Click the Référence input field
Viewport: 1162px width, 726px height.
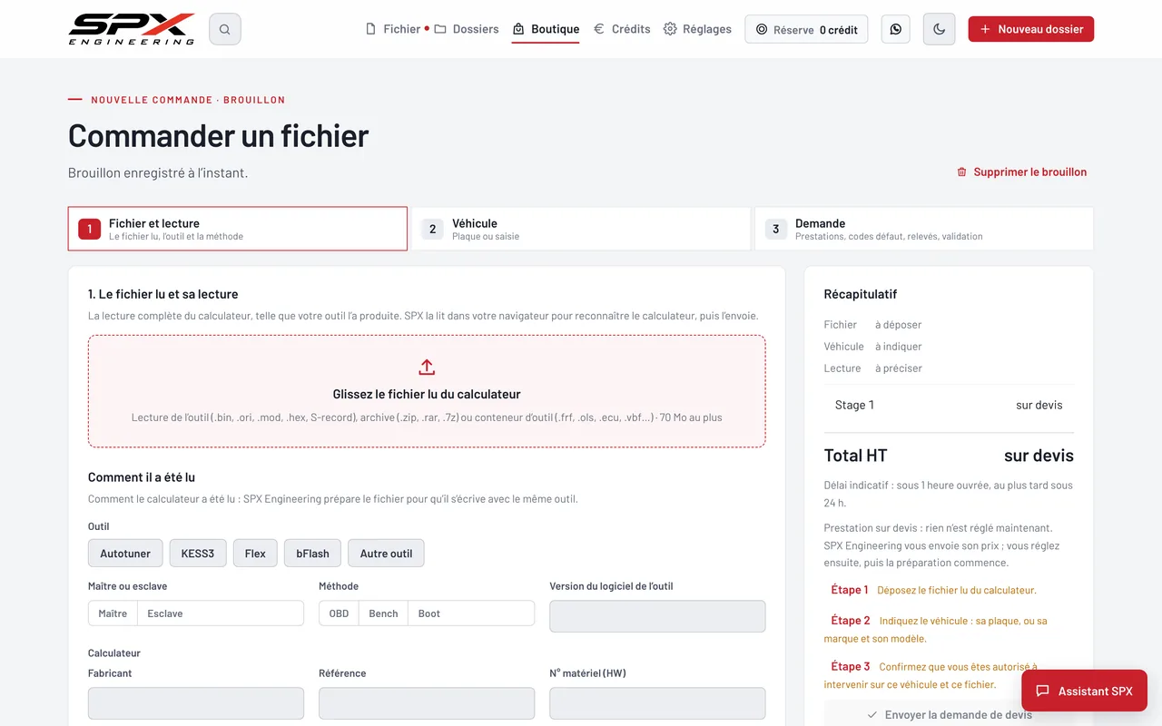point(427,703)
